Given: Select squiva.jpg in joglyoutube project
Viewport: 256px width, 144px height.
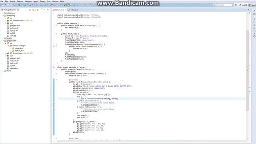Looking at the screenshot, I should (14, 68).
